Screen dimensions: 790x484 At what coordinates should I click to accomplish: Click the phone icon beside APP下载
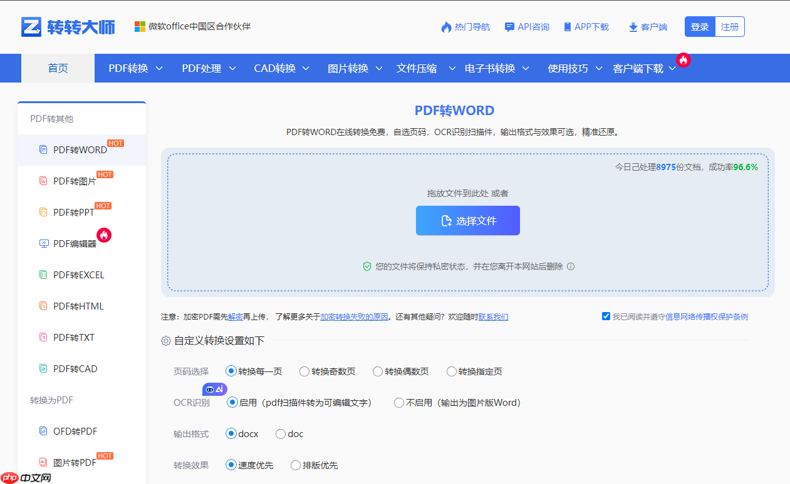568,27
